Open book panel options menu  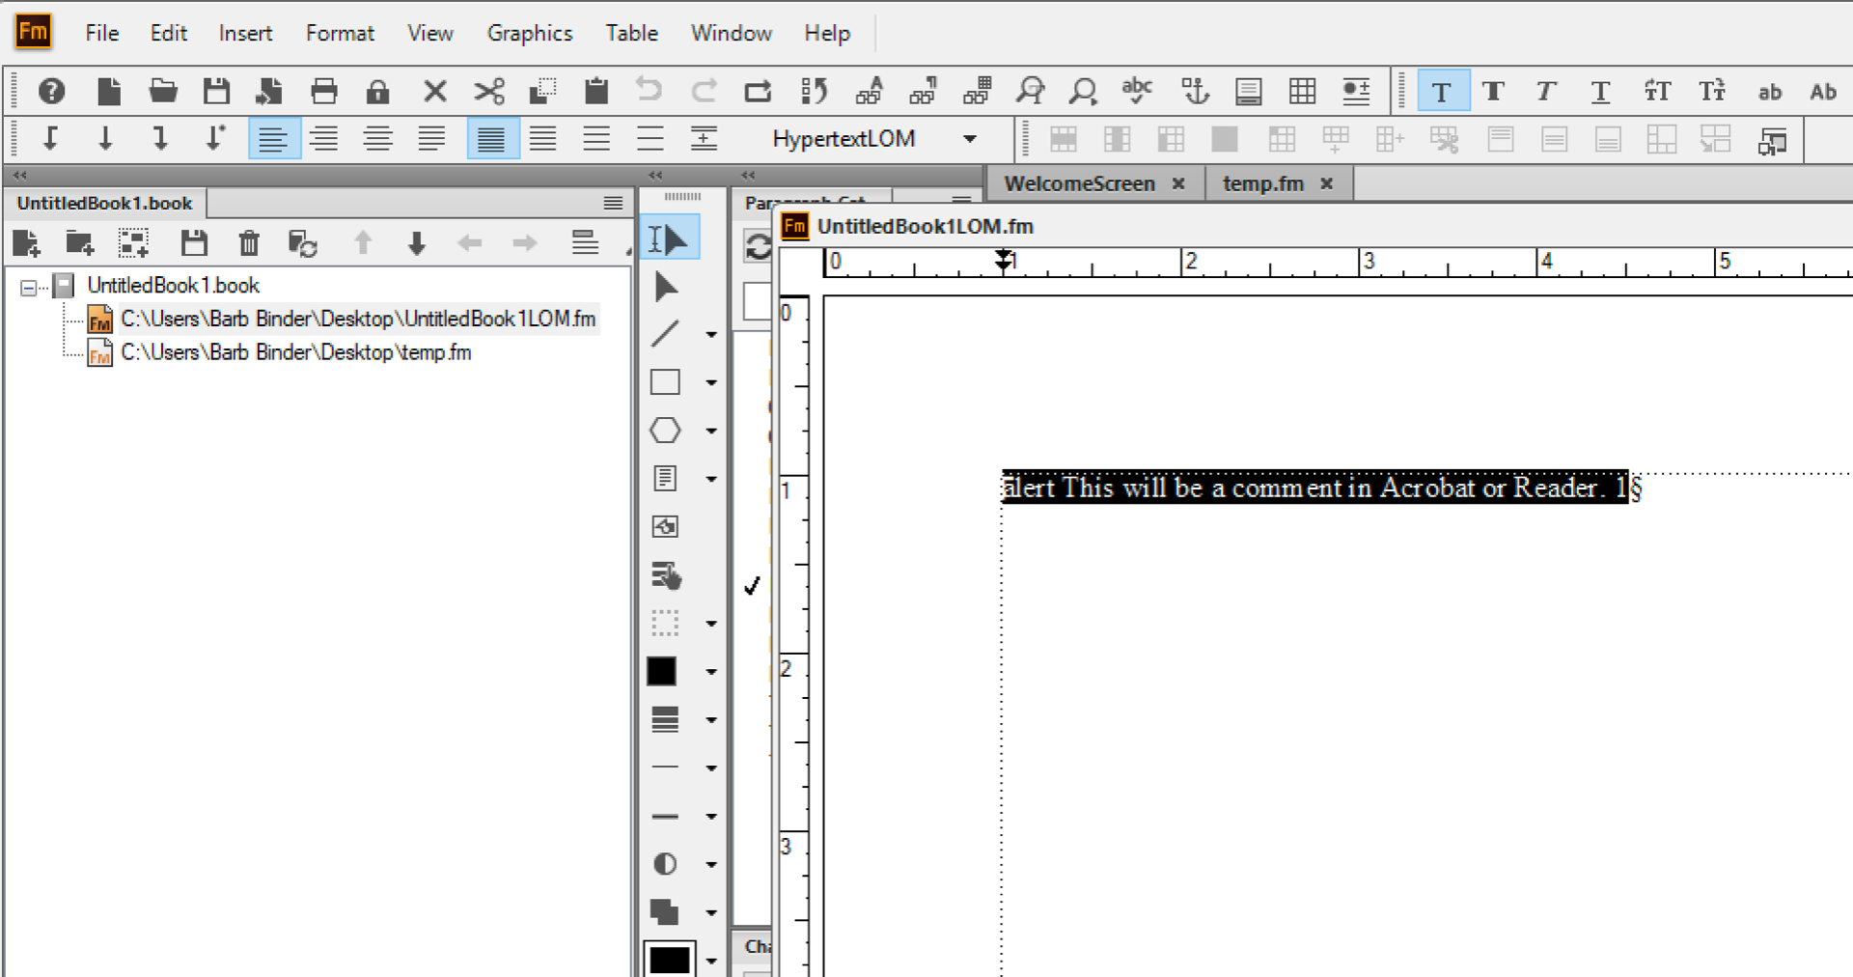coord(613,203)
